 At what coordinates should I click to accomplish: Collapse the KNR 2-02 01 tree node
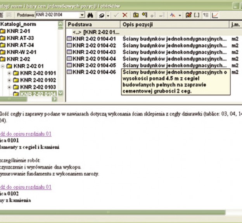[3, 66]
